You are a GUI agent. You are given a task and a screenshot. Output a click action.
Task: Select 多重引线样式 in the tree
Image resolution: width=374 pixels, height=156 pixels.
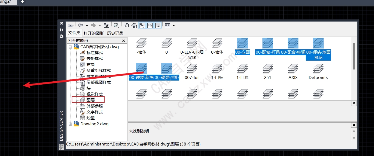pyautogui.click(x=99, y=70)
